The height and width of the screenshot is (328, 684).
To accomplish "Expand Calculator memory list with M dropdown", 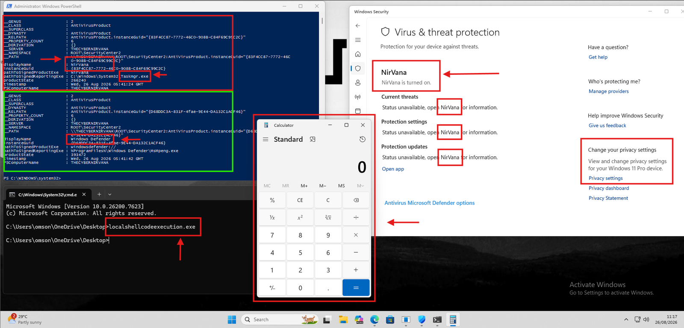I will coord(360,186).
